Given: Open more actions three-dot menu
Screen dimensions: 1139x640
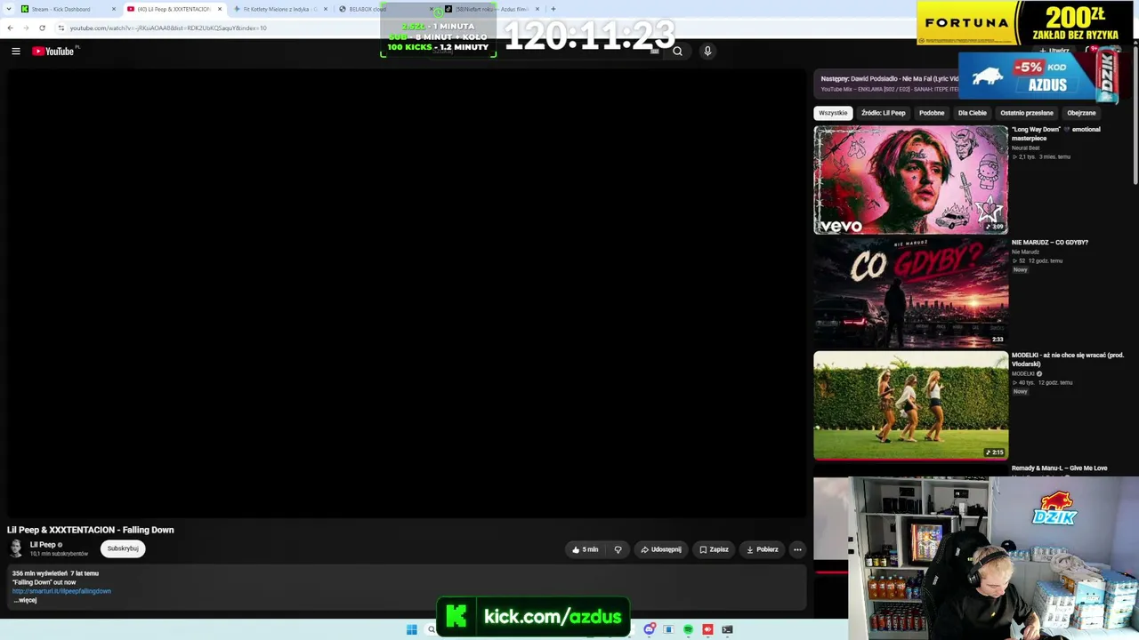Looking at the screenshot, I should (x=797, y=549).
